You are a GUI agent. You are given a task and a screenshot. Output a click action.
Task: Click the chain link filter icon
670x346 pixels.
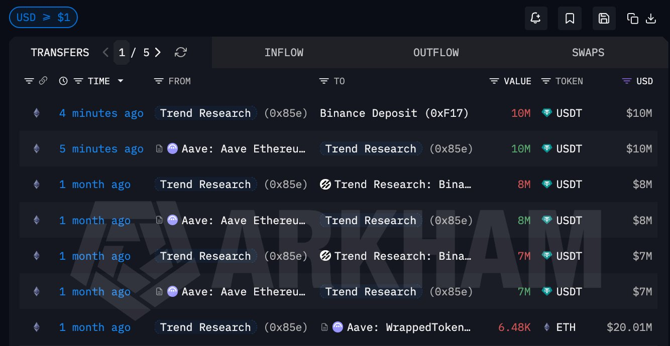(x=43, y=81)
